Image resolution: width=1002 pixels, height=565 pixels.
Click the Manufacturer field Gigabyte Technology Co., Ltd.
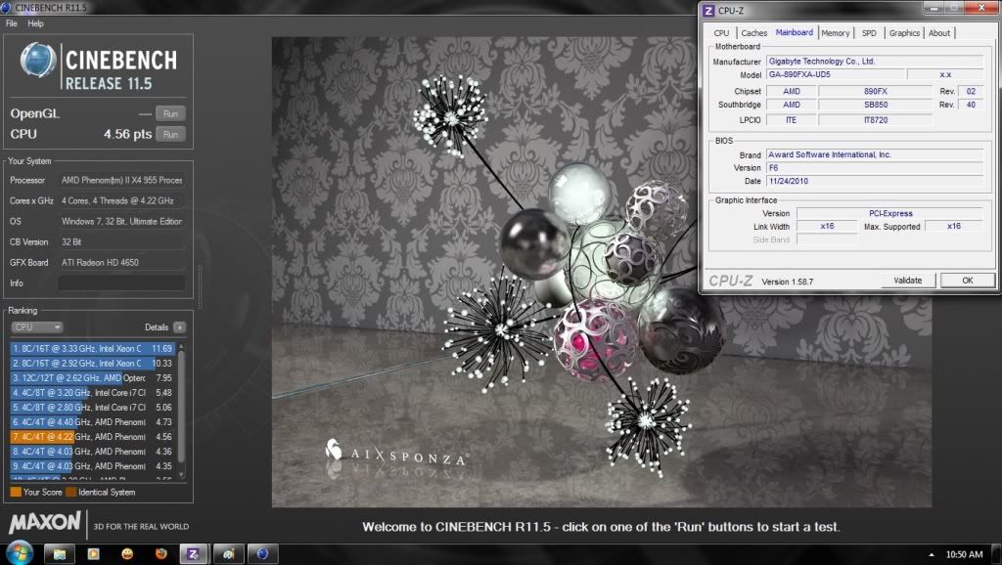(875, 62)
